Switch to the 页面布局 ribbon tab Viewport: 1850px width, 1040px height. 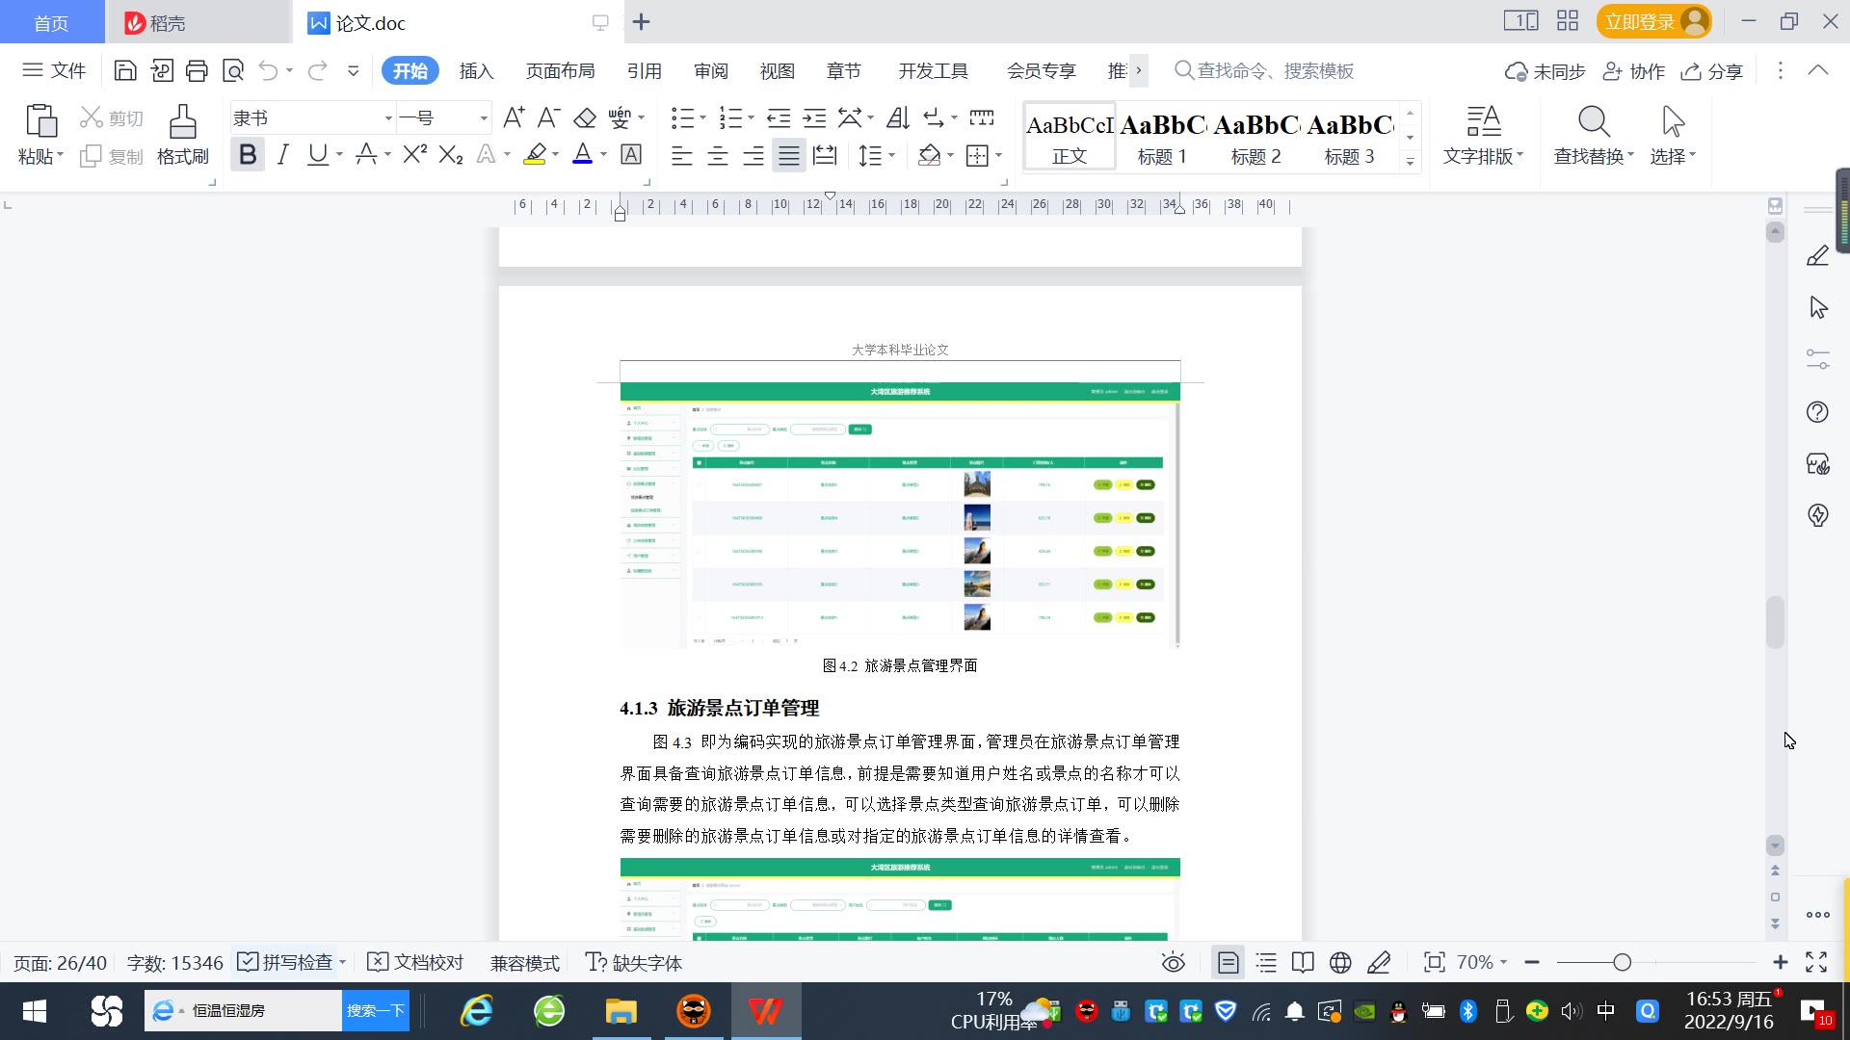[560, 71]
